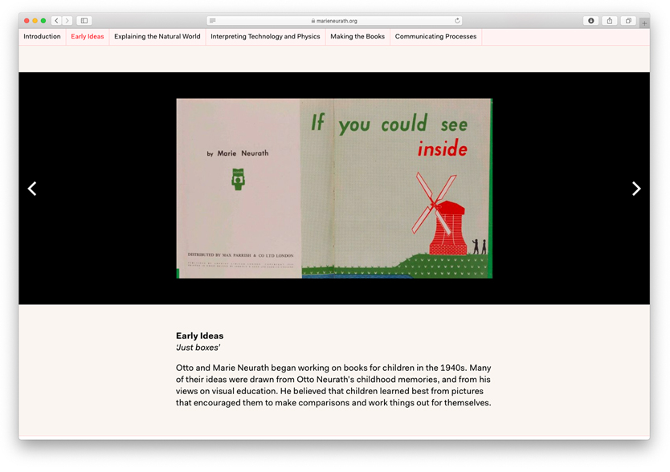Click the 'If you could see inside' book image
Viewport: 670px width, 472px height.
tap(334, 189)
